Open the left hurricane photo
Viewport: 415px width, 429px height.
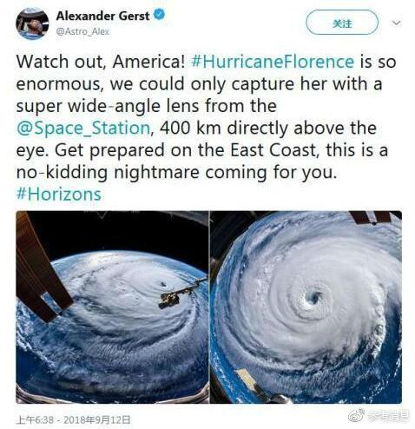coord(112,307)
